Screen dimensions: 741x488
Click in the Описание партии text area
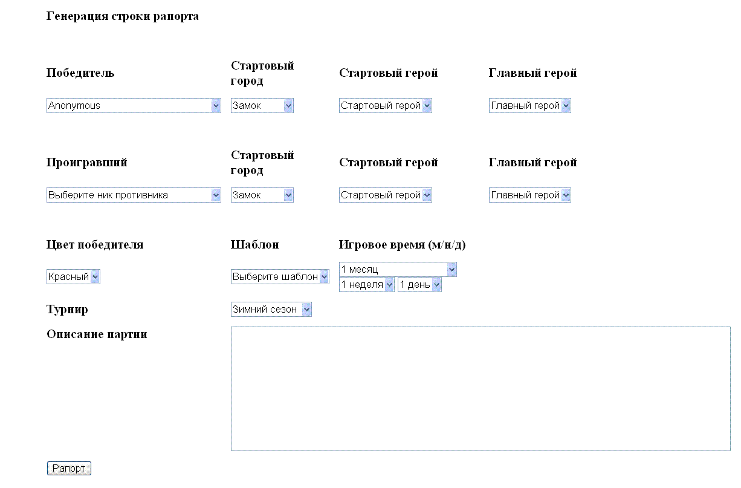click(x=481, y=389)
